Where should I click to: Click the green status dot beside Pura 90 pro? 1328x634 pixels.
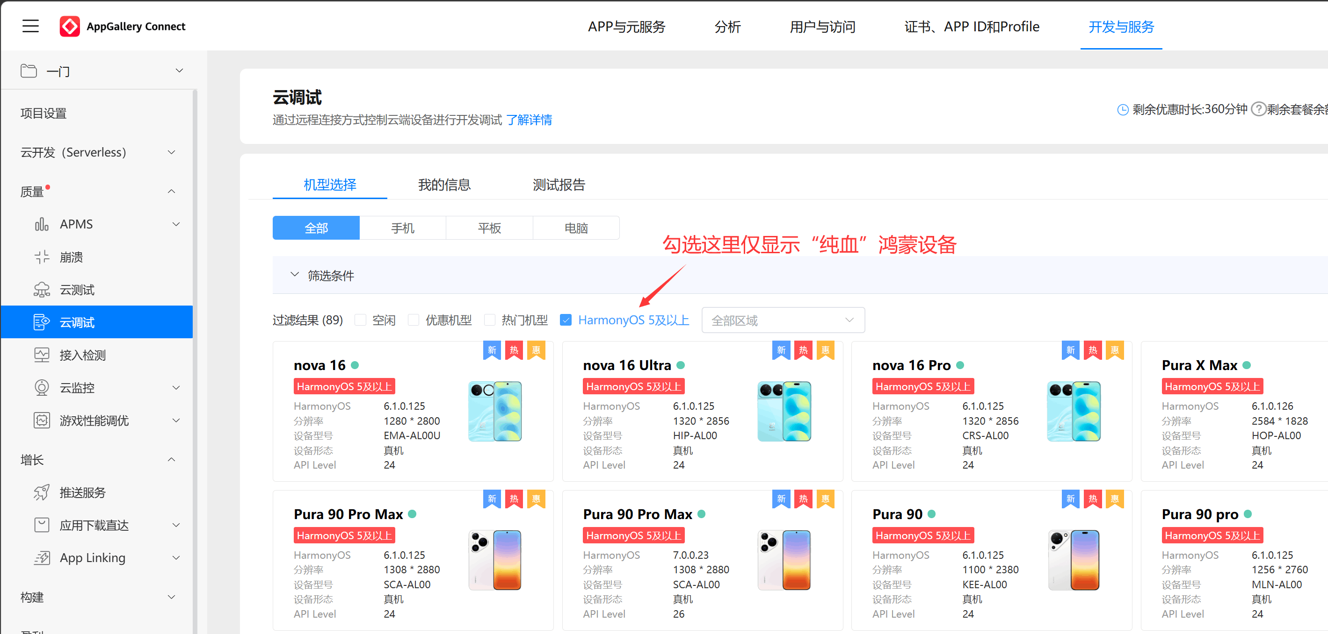click(x=1248, y=514)
